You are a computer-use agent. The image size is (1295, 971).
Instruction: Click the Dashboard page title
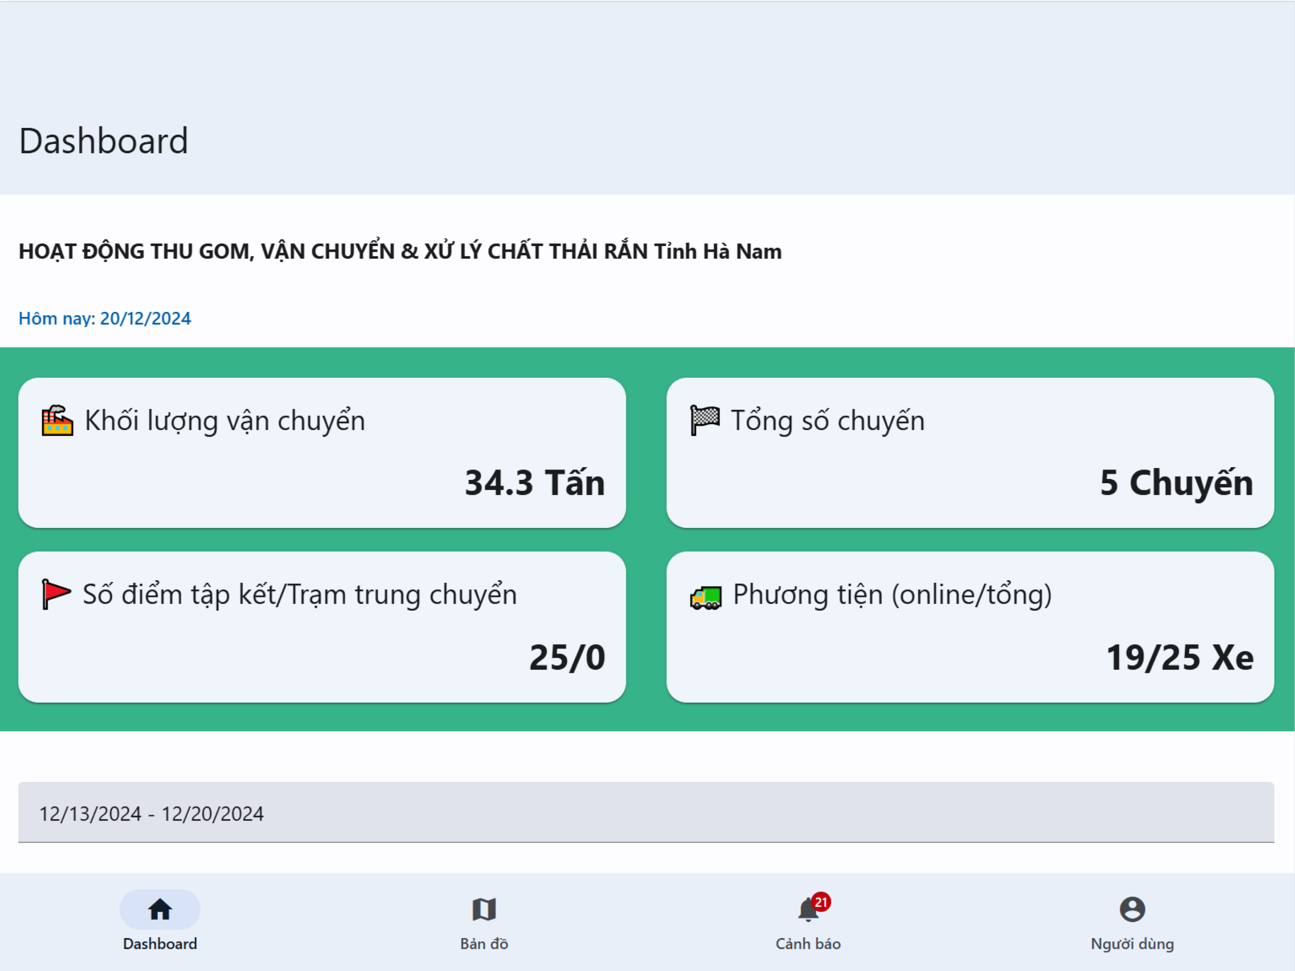click(x=104, y=141)
